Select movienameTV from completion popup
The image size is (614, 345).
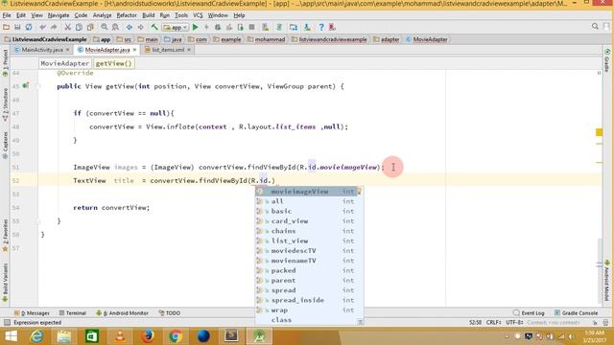point(309,261)
